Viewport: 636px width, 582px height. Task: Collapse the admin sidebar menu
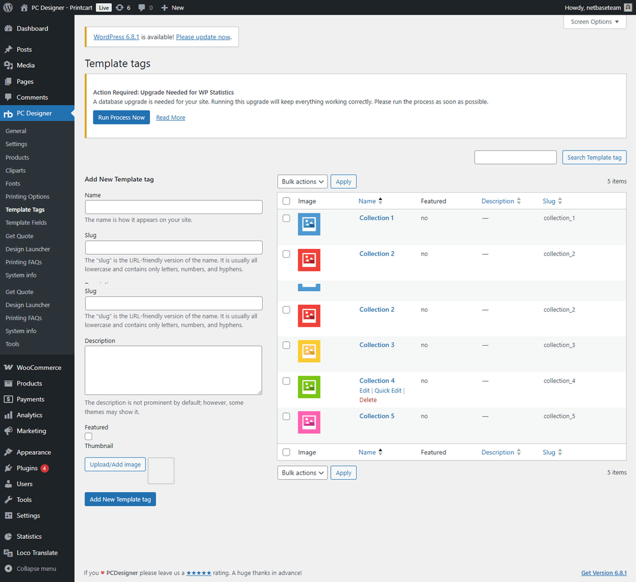pos(36,569)
